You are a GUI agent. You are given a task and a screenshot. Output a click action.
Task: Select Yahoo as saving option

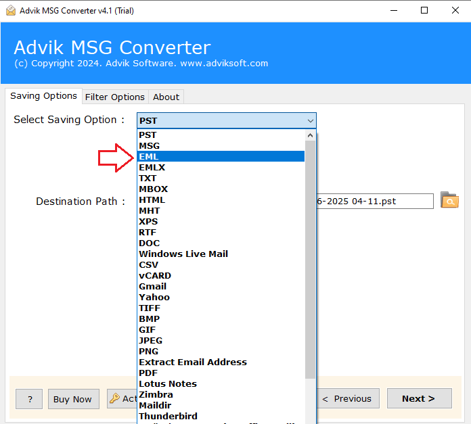(x=221, y=297)
